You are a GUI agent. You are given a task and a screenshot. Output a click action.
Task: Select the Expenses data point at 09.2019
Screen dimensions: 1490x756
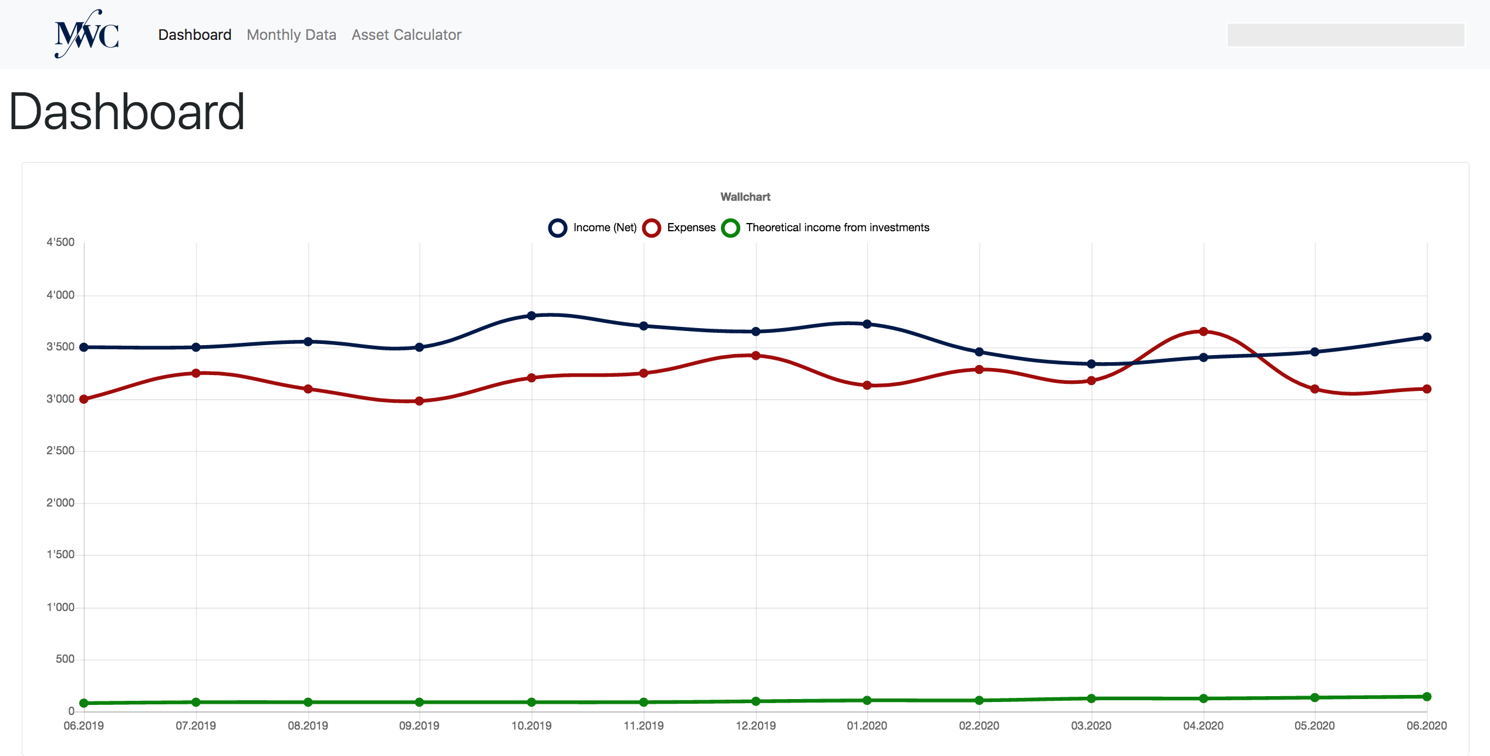pyautogui.click(x=419, y=401)
